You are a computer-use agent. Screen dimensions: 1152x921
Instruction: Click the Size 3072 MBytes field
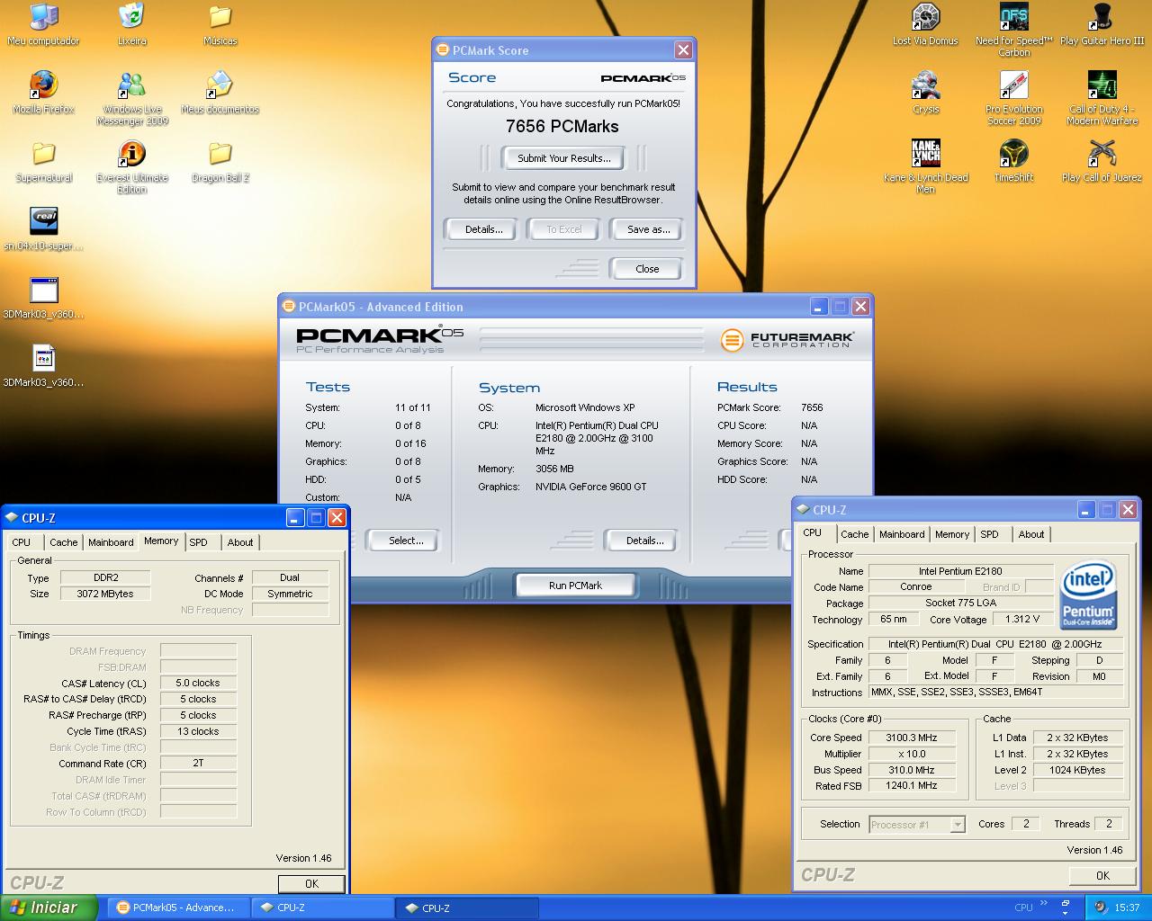point(105,594)
